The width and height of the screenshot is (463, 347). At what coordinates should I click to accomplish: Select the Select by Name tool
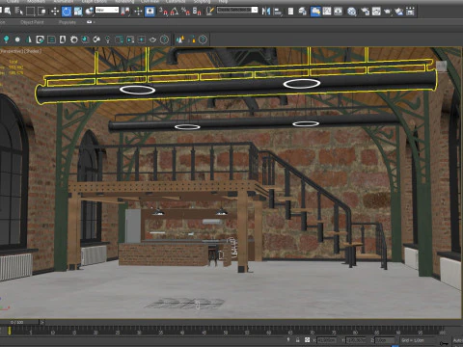18,12
